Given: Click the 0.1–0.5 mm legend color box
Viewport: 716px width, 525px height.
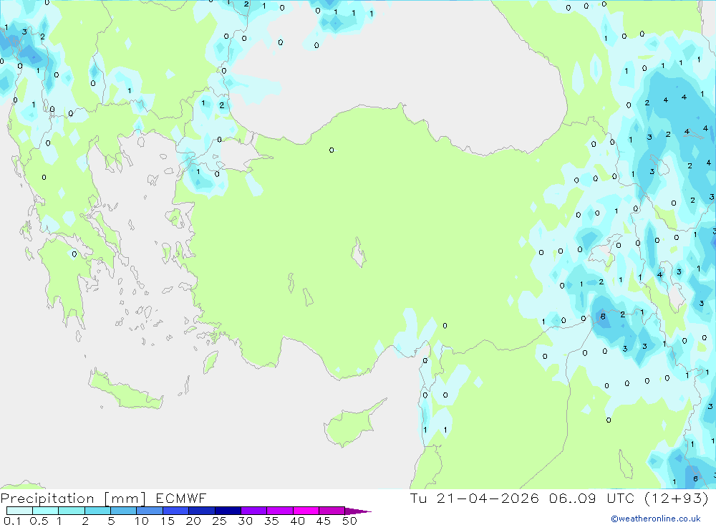Looking at the screenshot, I should (x=19, y=511).
